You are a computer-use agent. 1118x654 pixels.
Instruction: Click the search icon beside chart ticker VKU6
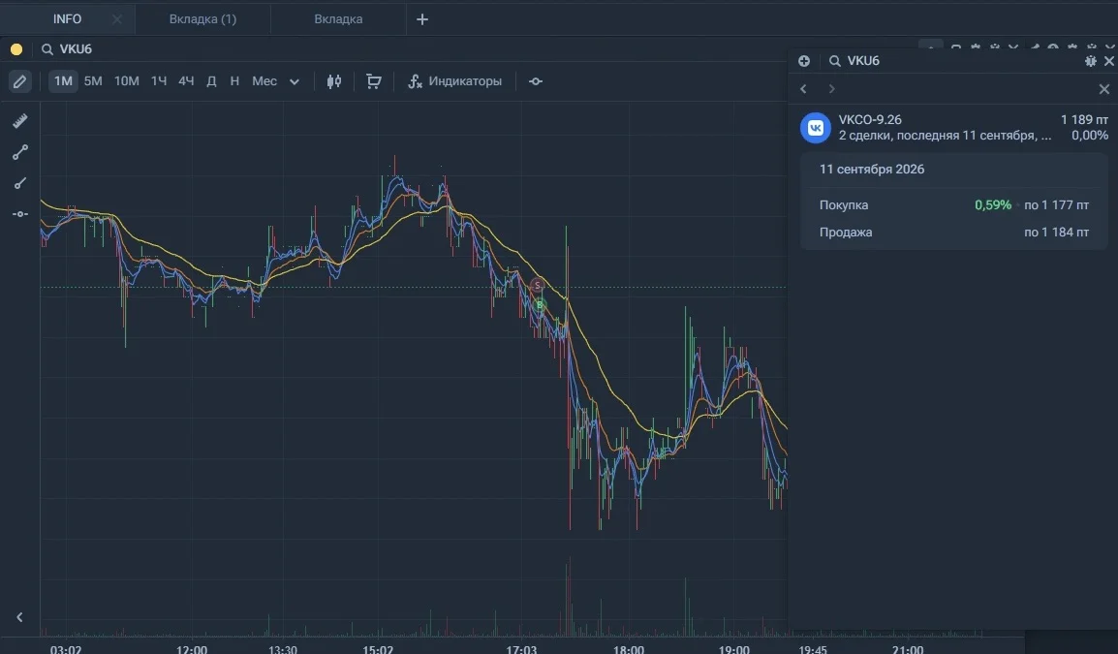click(x=47, y=49)
